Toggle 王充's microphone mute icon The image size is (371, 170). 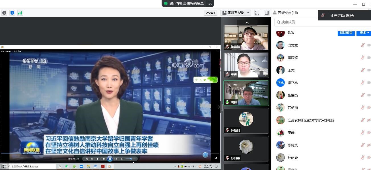362,70
